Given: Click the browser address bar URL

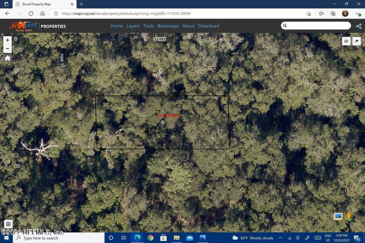Looking at the screenshot, I should (x=126, y=14).
